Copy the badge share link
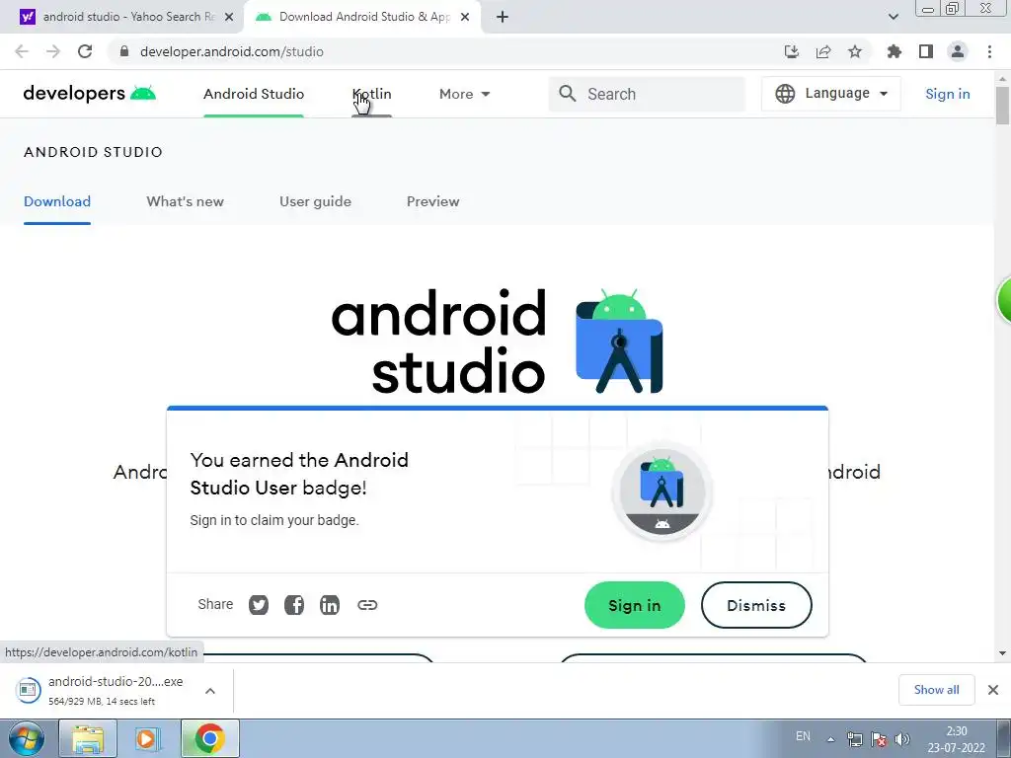The height and width of the screenshot is (758, 1011). click(x=367, y=605)
